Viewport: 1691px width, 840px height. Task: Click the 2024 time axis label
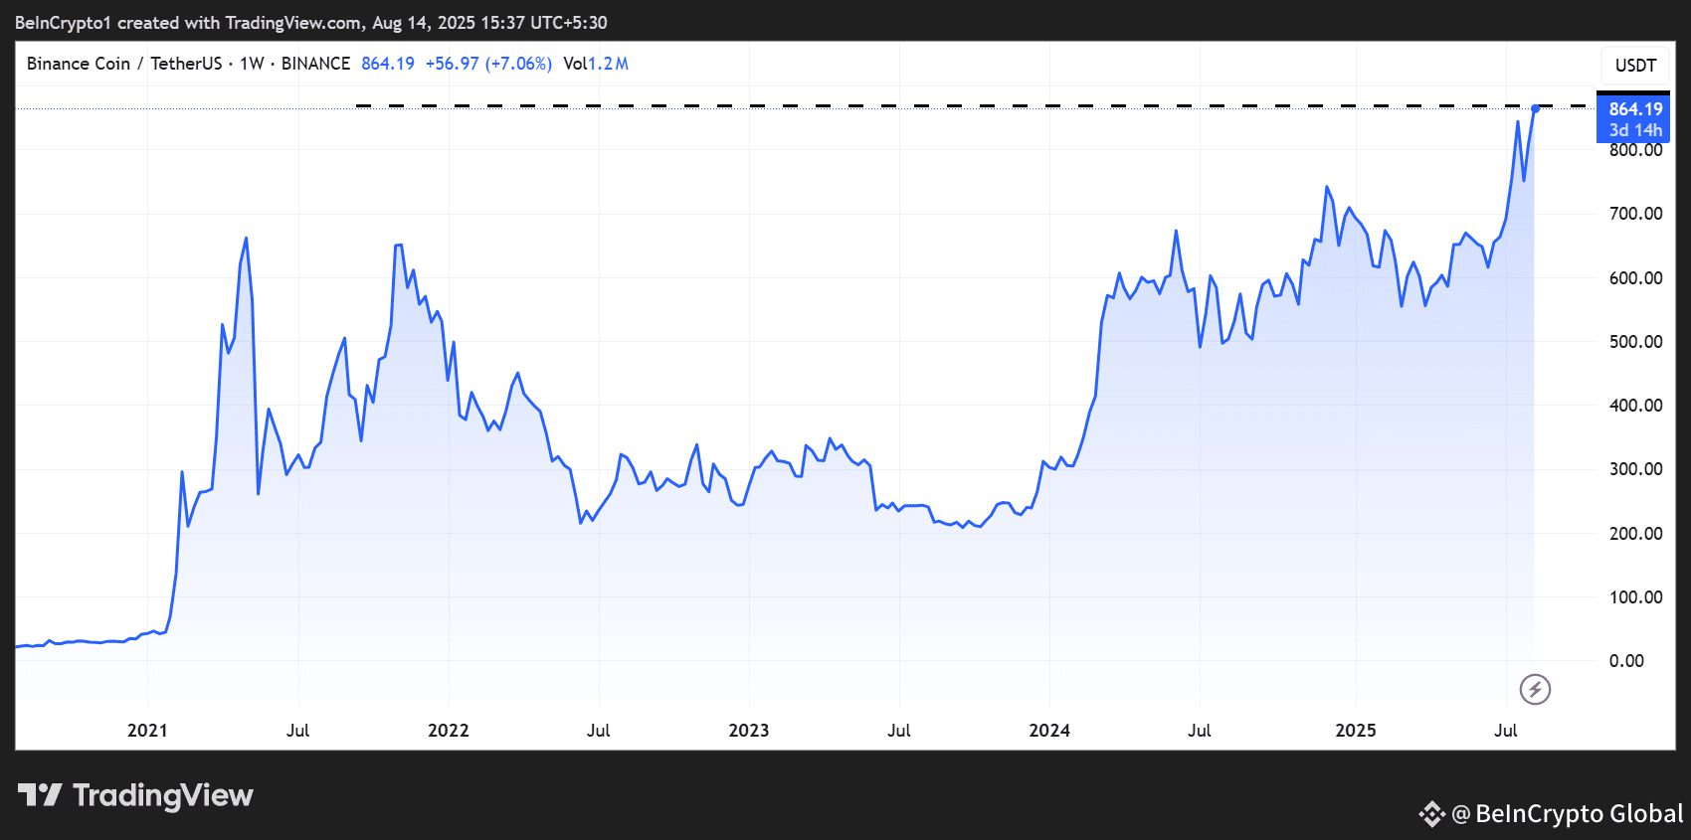1049,731
